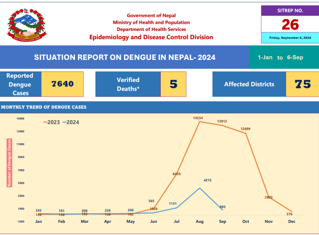
Task: Click the 2805 data label for November
Action: [269, 197]
